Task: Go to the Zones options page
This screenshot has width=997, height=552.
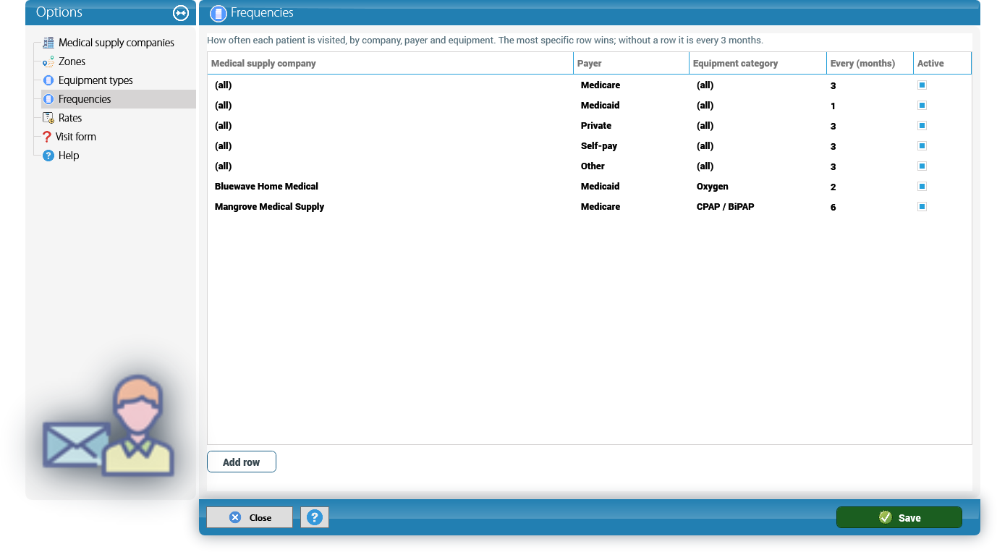Action: (72, 61)
